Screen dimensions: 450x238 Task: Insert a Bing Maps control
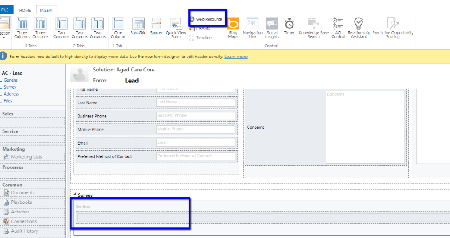[x=233, y=28]
